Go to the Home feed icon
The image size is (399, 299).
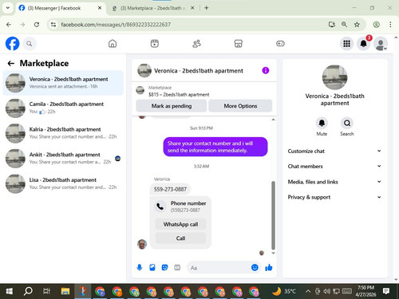click(x=113, y=44)
